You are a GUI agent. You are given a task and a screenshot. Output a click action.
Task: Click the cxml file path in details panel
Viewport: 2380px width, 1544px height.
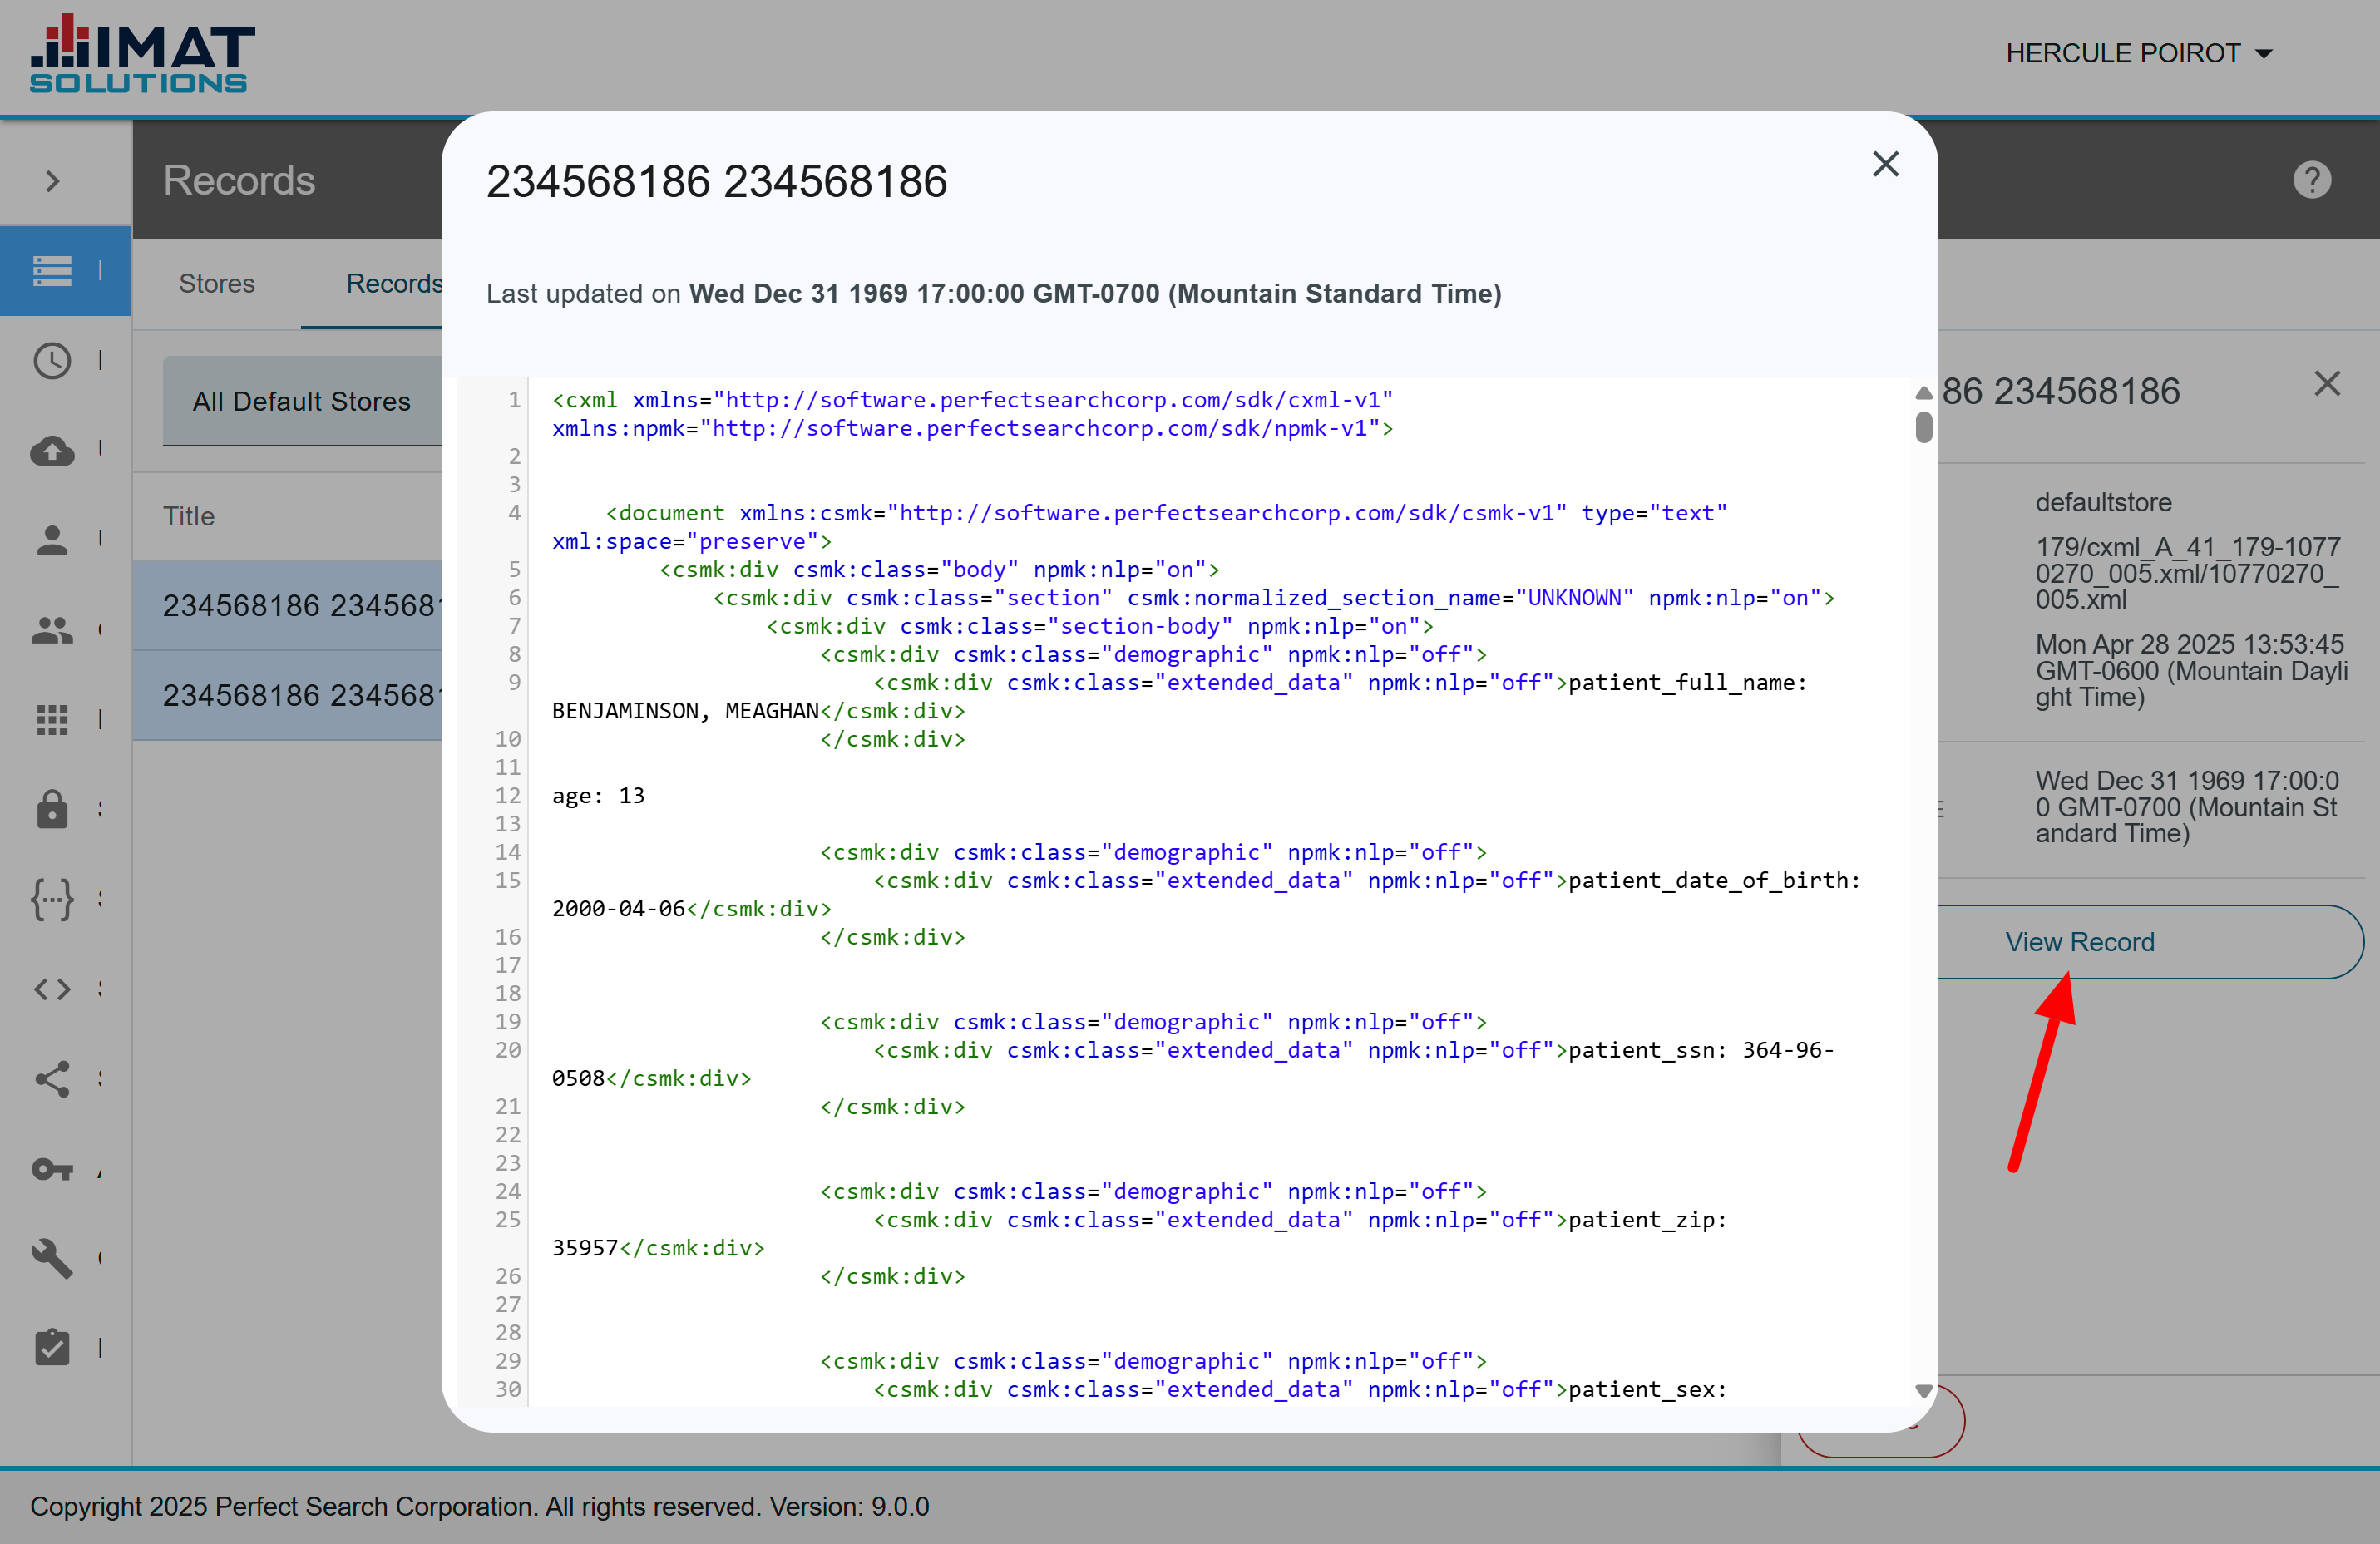[2188, 573]
